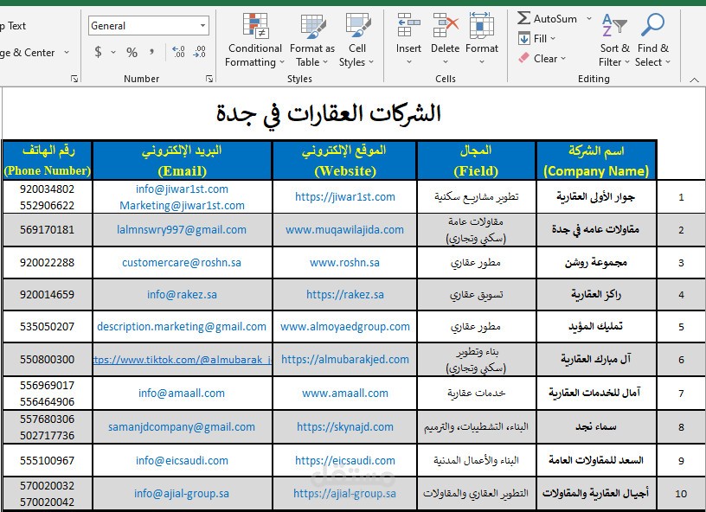This screenshot has width=706, height=512.
Task: Select customercare@roshn.sa email cell
Action: 183,262
